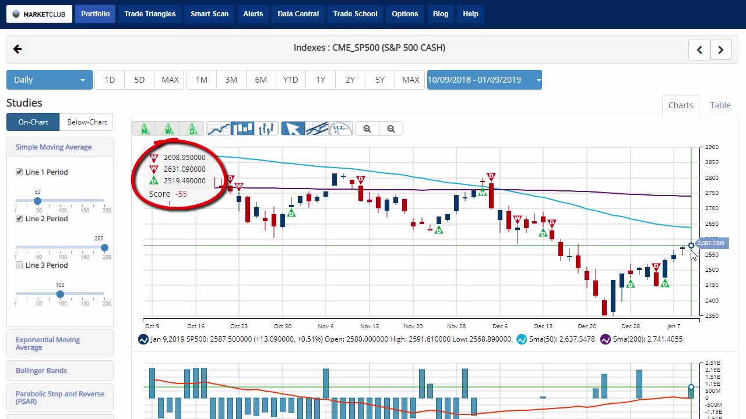746x419 pixels.
Task: Click the Line 2 Period slider handle
Action: tap(104, 247)
